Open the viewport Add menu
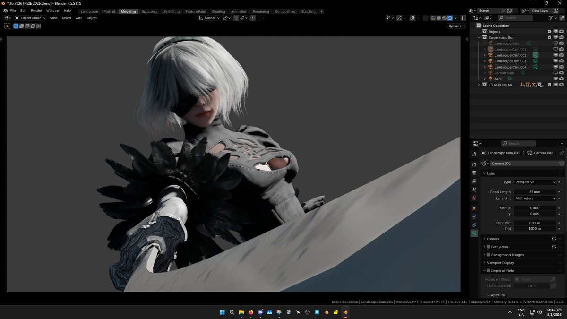This screenshot has width=567, height=319. click(x=79, y=18)
